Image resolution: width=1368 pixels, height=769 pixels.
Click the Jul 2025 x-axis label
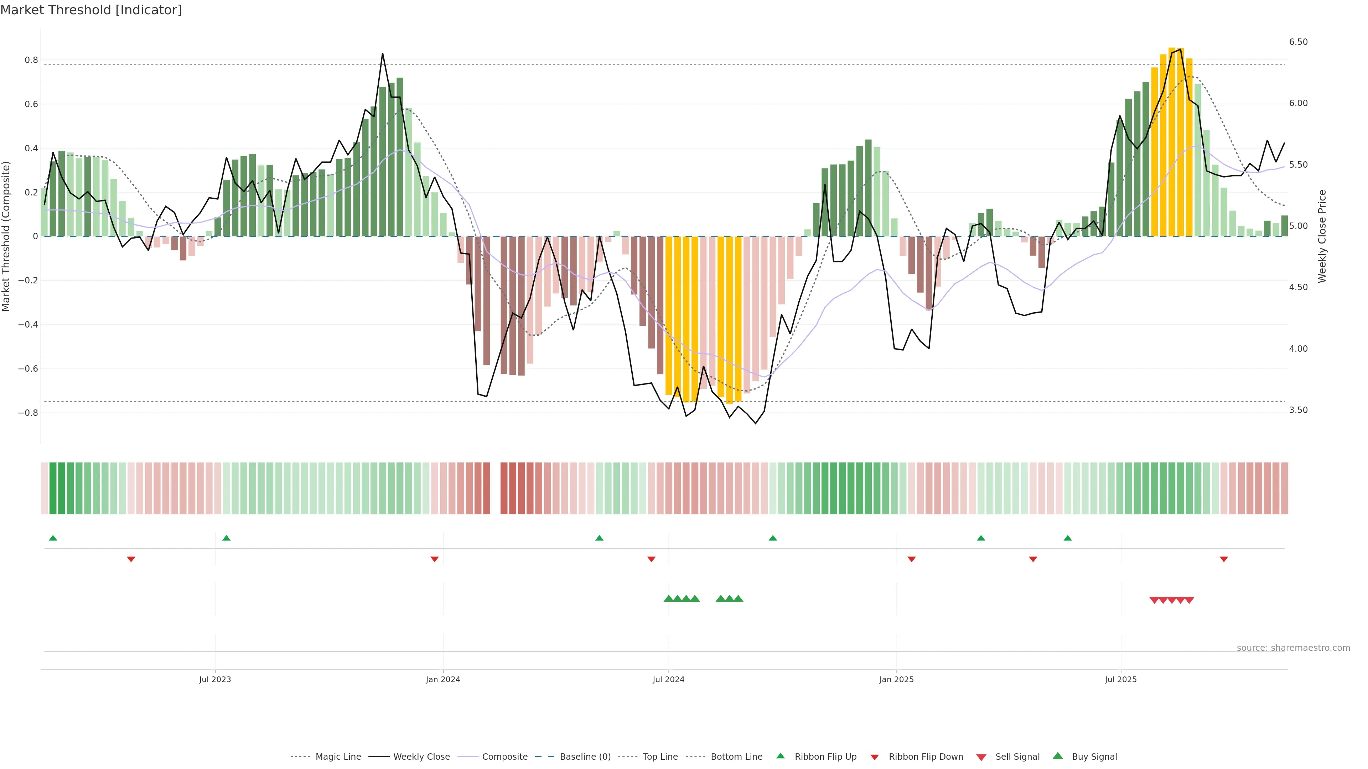(x=1120, y=679)
